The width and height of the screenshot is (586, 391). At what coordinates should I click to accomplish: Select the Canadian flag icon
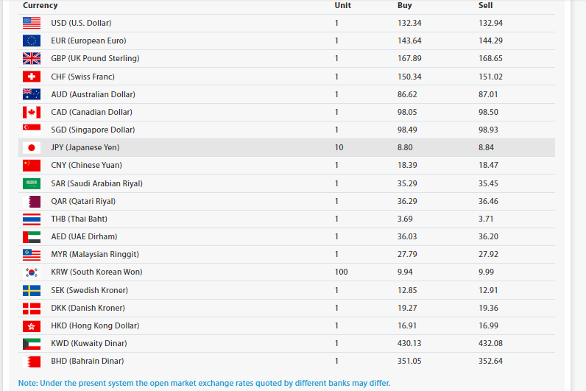[x=32, y=112]
